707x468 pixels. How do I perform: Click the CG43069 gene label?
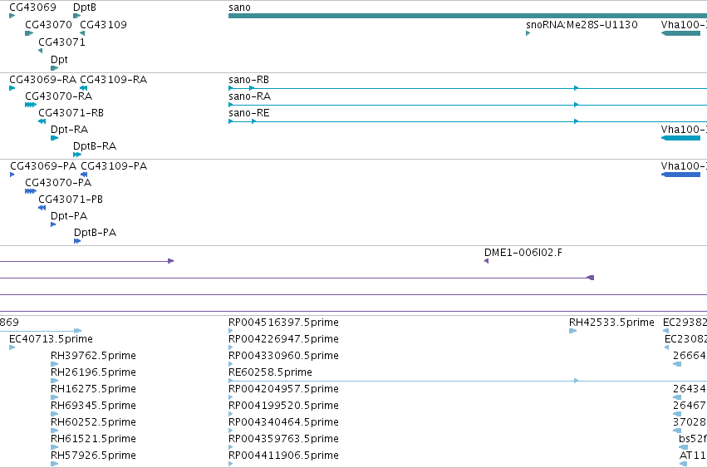33,7
